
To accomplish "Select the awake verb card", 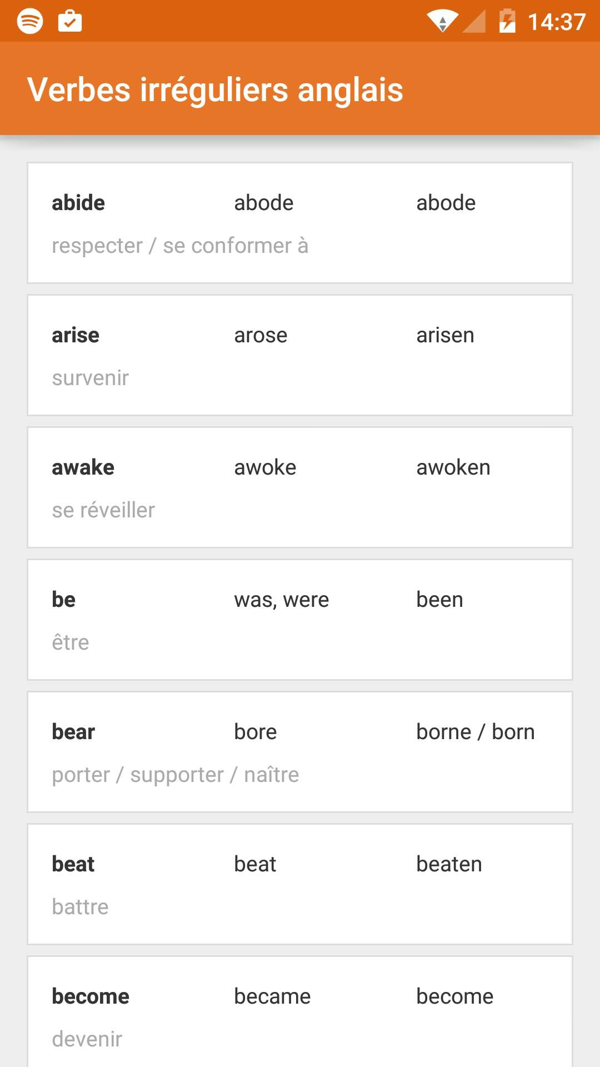I will click(300, 487).
